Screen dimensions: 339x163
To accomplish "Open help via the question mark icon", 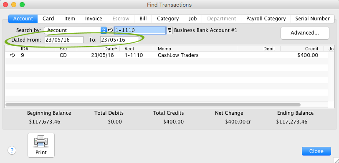I will pos(12,150).
